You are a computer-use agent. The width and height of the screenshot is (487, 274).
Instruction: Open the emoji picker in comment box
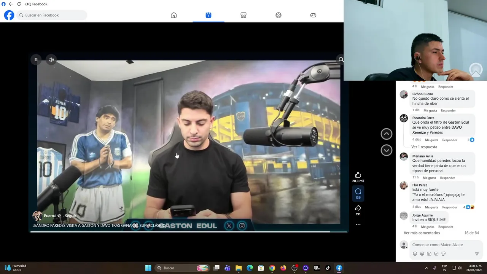pos(422,254)
